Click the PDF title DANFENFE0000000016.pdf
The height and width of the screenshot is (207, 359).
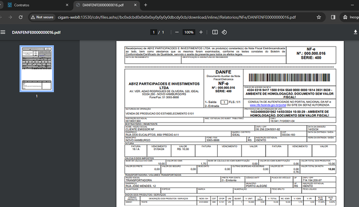click(36, 32)
